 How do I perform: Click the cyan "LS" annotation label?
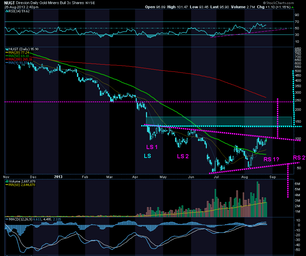[x=147, y=156]
